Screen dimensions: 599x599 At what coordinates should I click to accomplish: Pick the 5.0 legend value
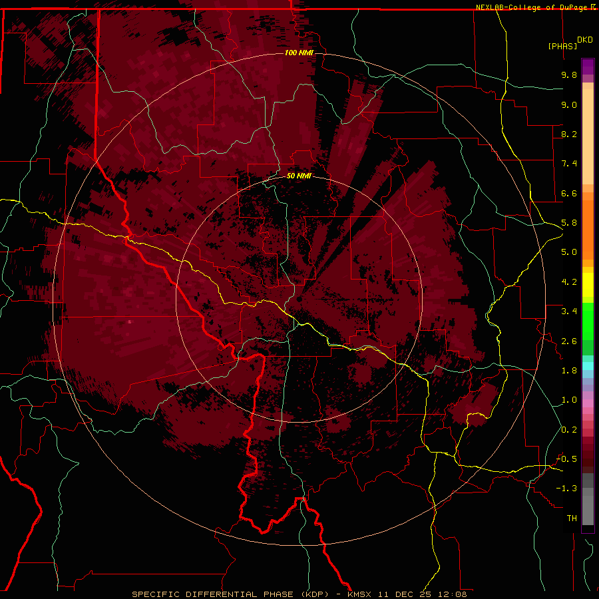coord(569,252)
